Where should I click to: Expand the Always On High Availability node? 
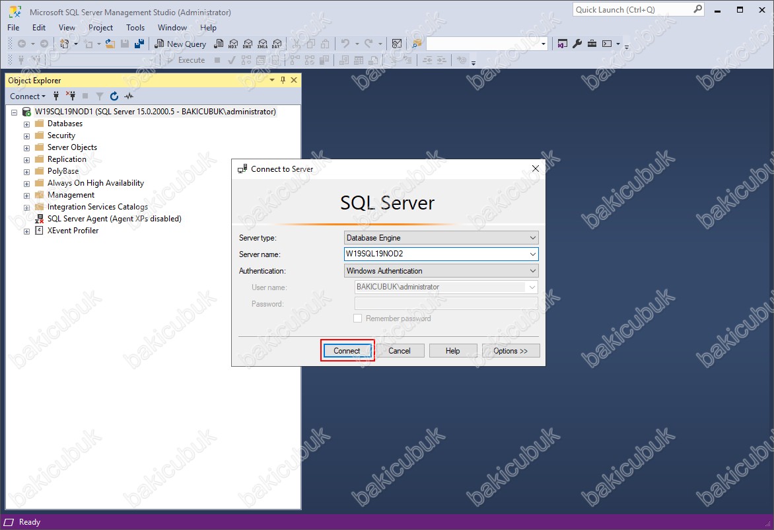26,184
